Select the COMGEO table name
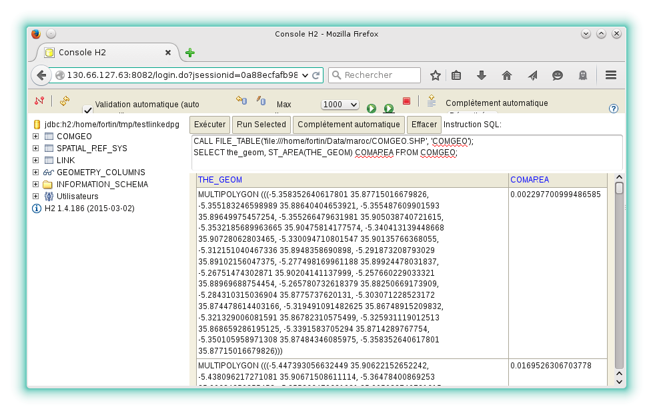Viewport: 653px width, 415px height. pyautogui.click(x=74, y=137)
